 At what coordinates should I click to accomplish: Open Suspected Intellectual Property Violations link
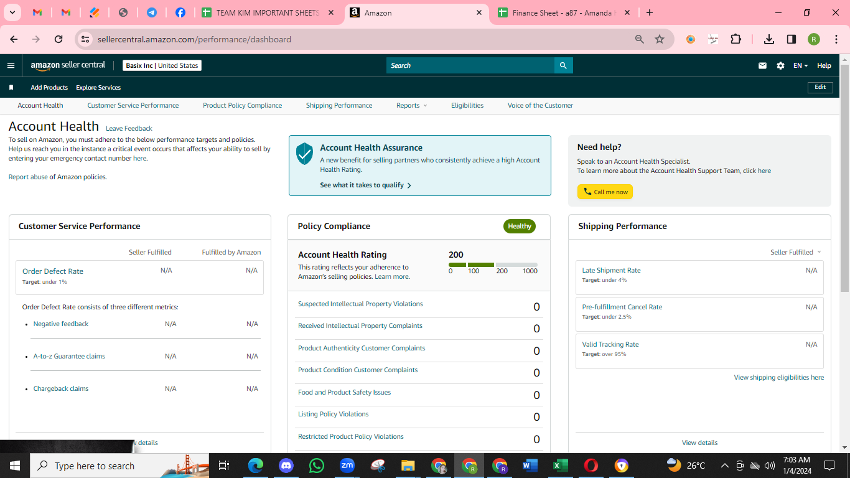[x=360, y=304]
